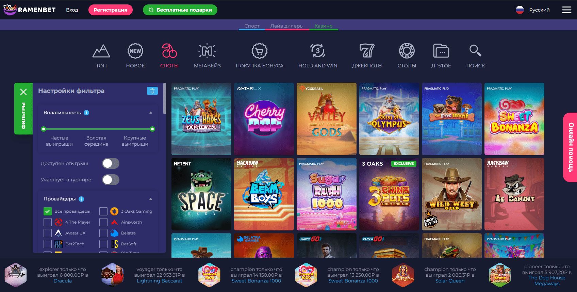Click the ПОИСК magnifier icon
577x292 pixels.
coord(475,51)
